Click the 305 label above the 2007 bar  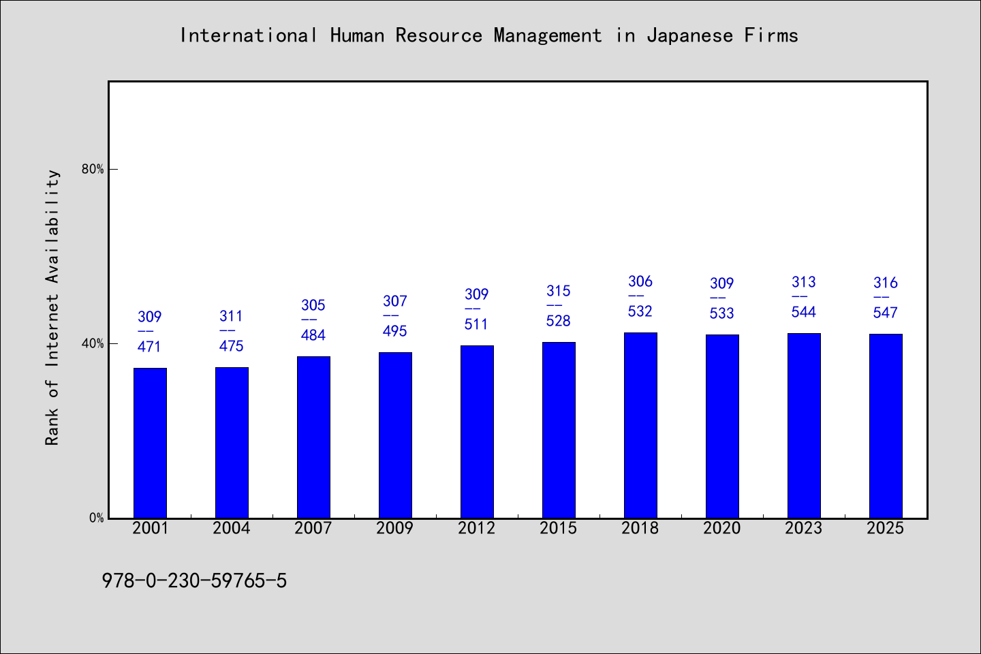pyautogui.click(x=313, y=305)
